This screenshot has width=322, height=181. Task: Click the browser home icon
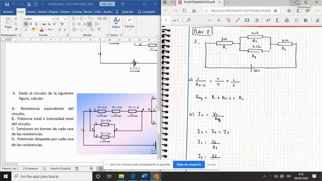[x=194, y=11]
